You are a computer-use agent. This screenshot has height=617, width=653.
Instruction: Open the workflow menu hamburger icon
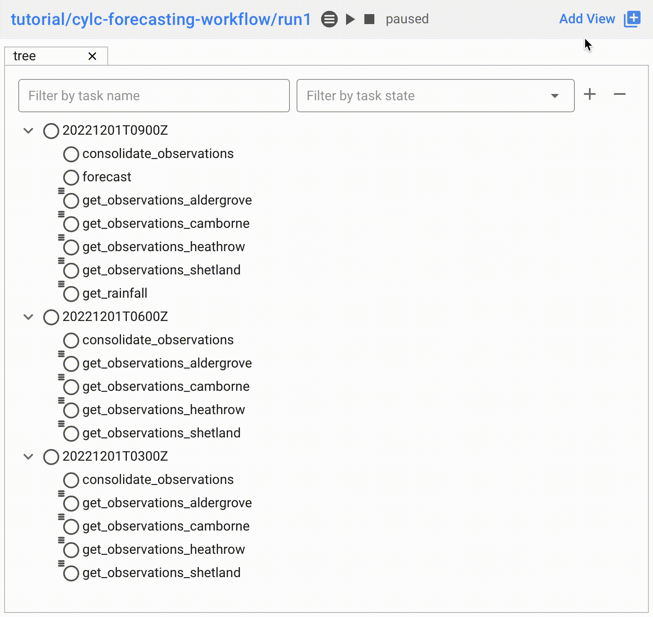(329, 19)
